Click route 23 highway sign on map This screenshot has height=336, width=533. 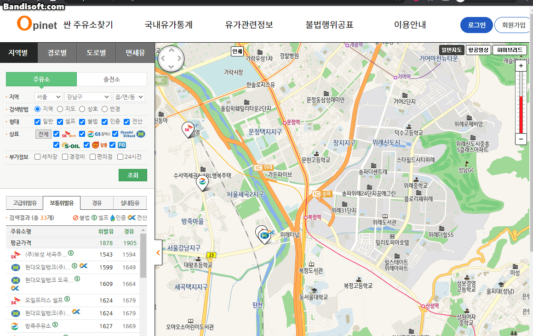pyautogui.click(x=212, y=255)
